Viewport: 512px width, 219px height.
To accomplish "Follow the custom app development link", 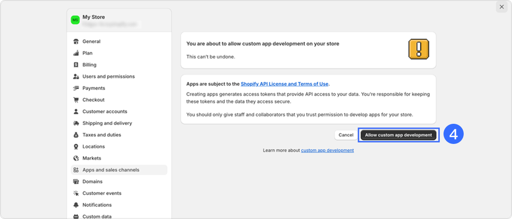I will tap(327, 151).
